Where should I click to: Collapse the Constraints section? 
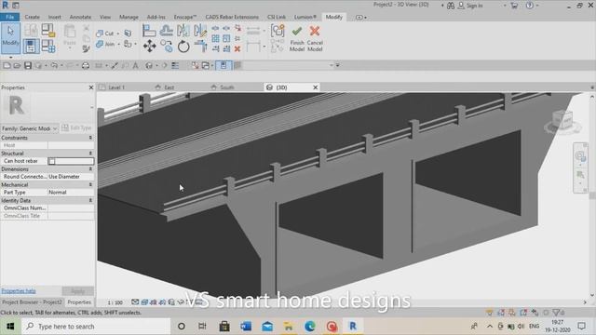pos(90,138)
